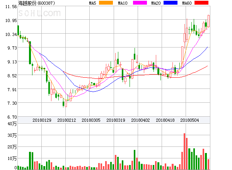Click the red MA60 legend swatch

click(201, 3)
